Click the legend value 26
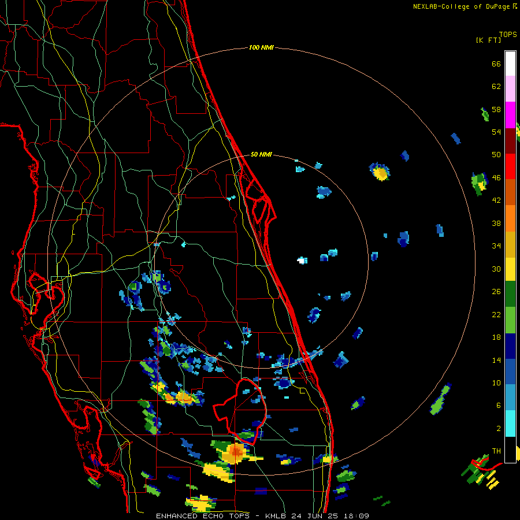 496,292
